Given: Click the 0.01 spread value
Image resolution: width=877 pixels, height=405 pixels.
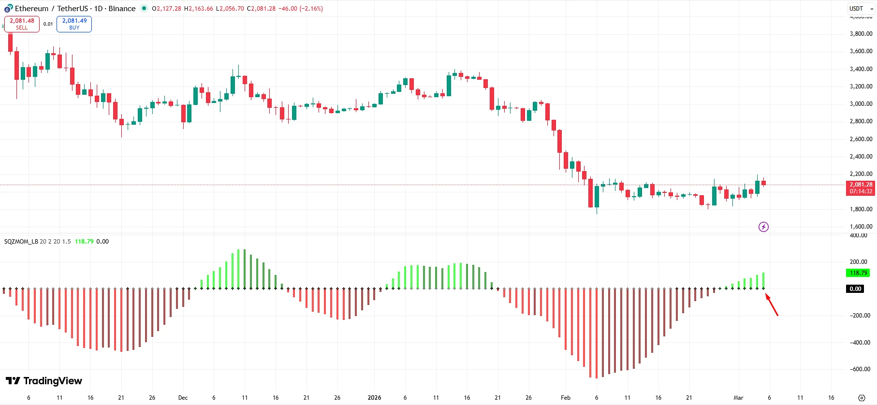Looking at the screenshot, I should [x=48, y=24].
